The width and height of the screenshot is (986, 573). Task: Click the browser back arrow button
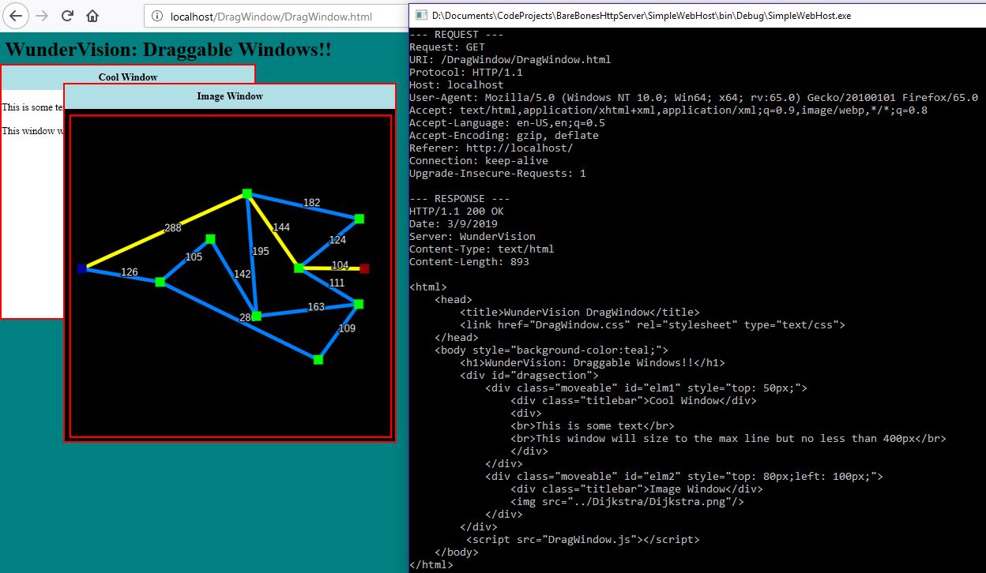pos(17,16)
